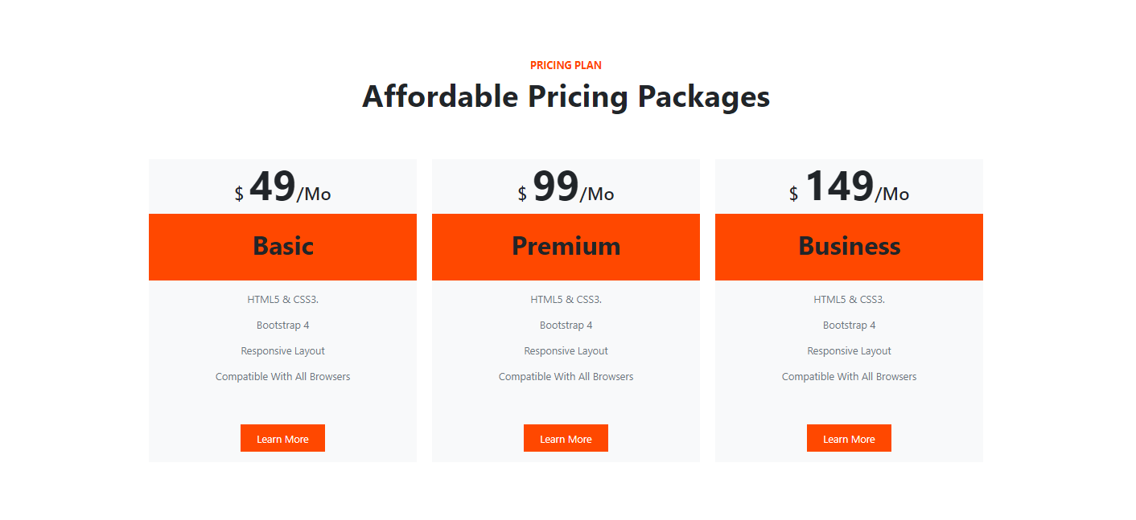Click Compatible With All Browsers in Business

click(x=849, y=377)
